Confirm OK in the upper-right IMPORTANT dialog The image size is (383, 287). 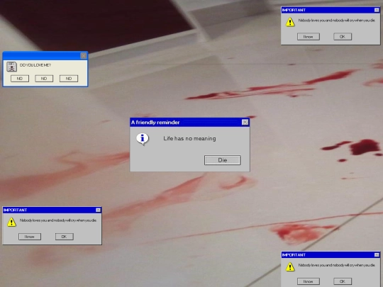pyautogui.click(x=343, y=37)
